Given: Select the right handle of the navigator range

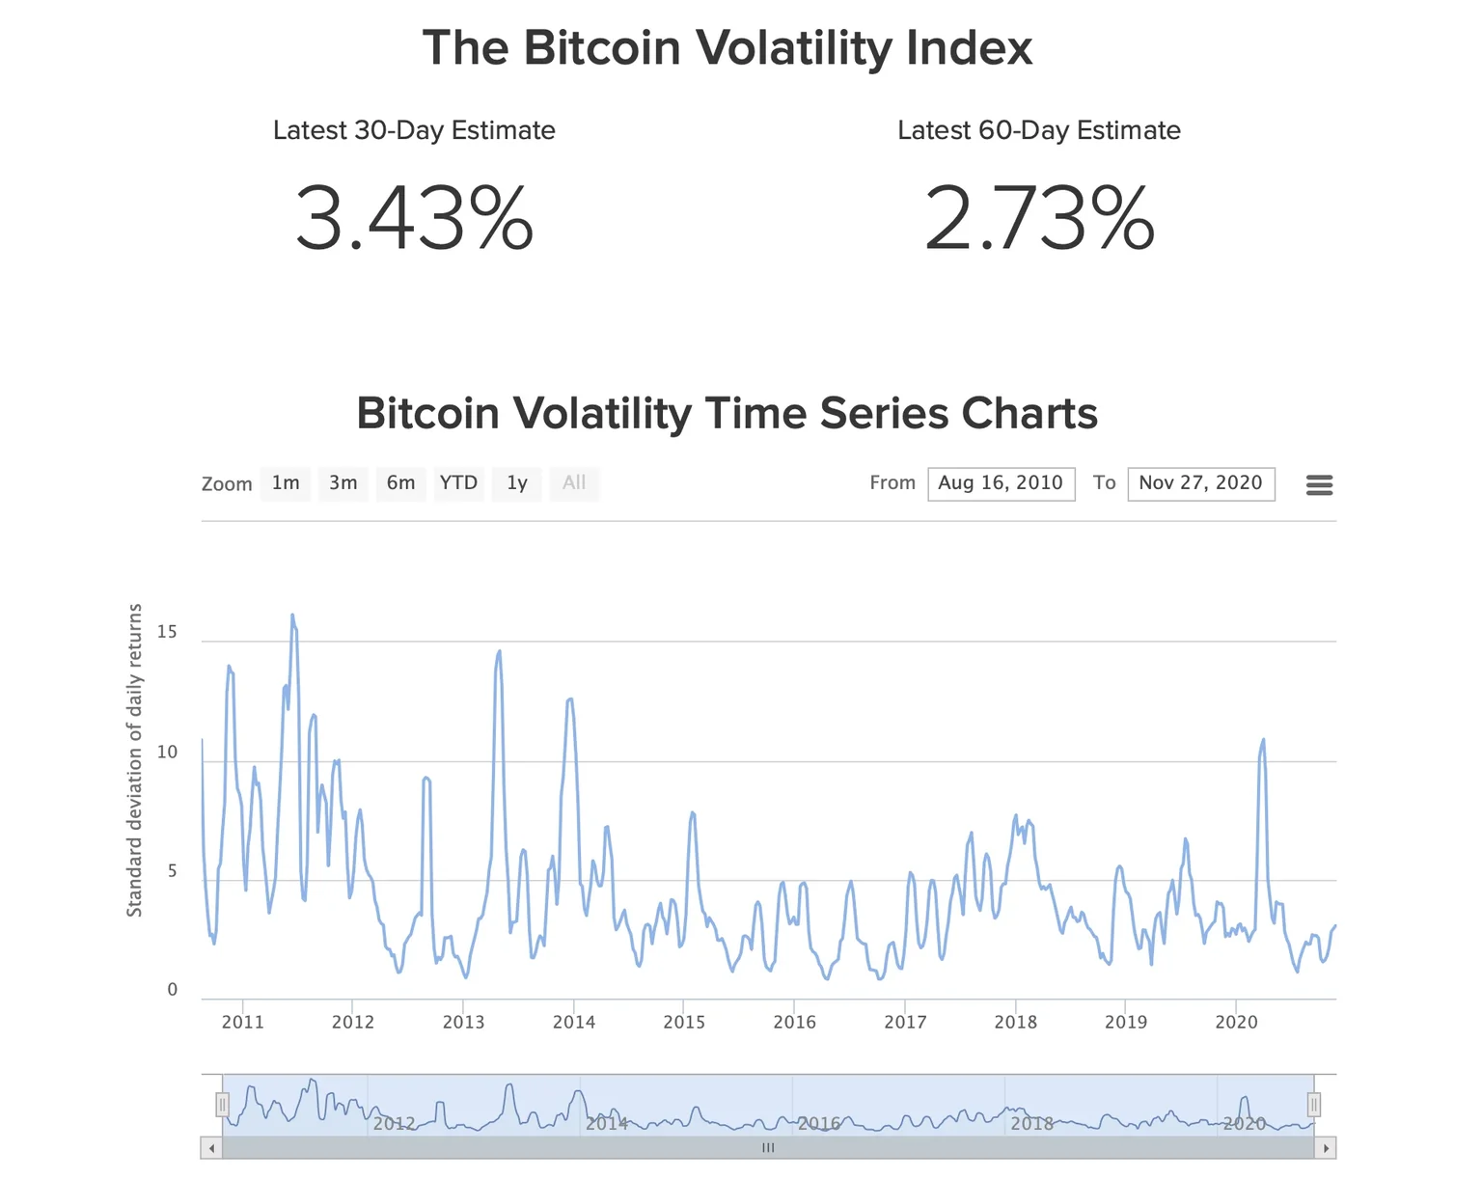Looking at the screenshot, I should [1313, 1104].
